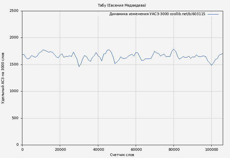Click the 0 tick label on the horizontal axis
The image size is (230, 158).
click(22, 150)
